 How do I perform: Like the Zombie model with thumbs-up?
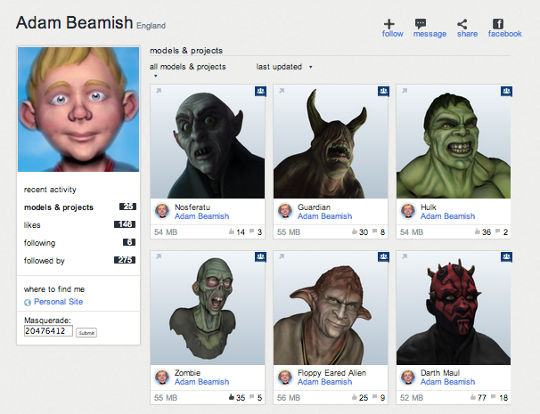pyautogui.click(x=232, y=397)
